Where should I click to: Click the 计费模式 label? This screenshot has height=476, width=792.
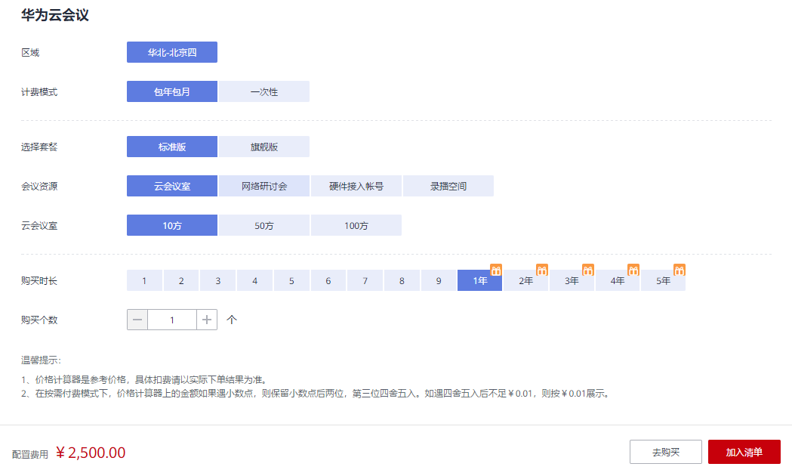point(39,92)
